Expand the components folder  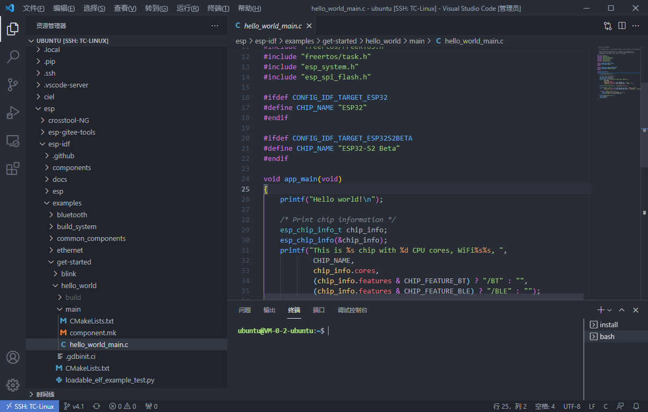pos(126,167)
